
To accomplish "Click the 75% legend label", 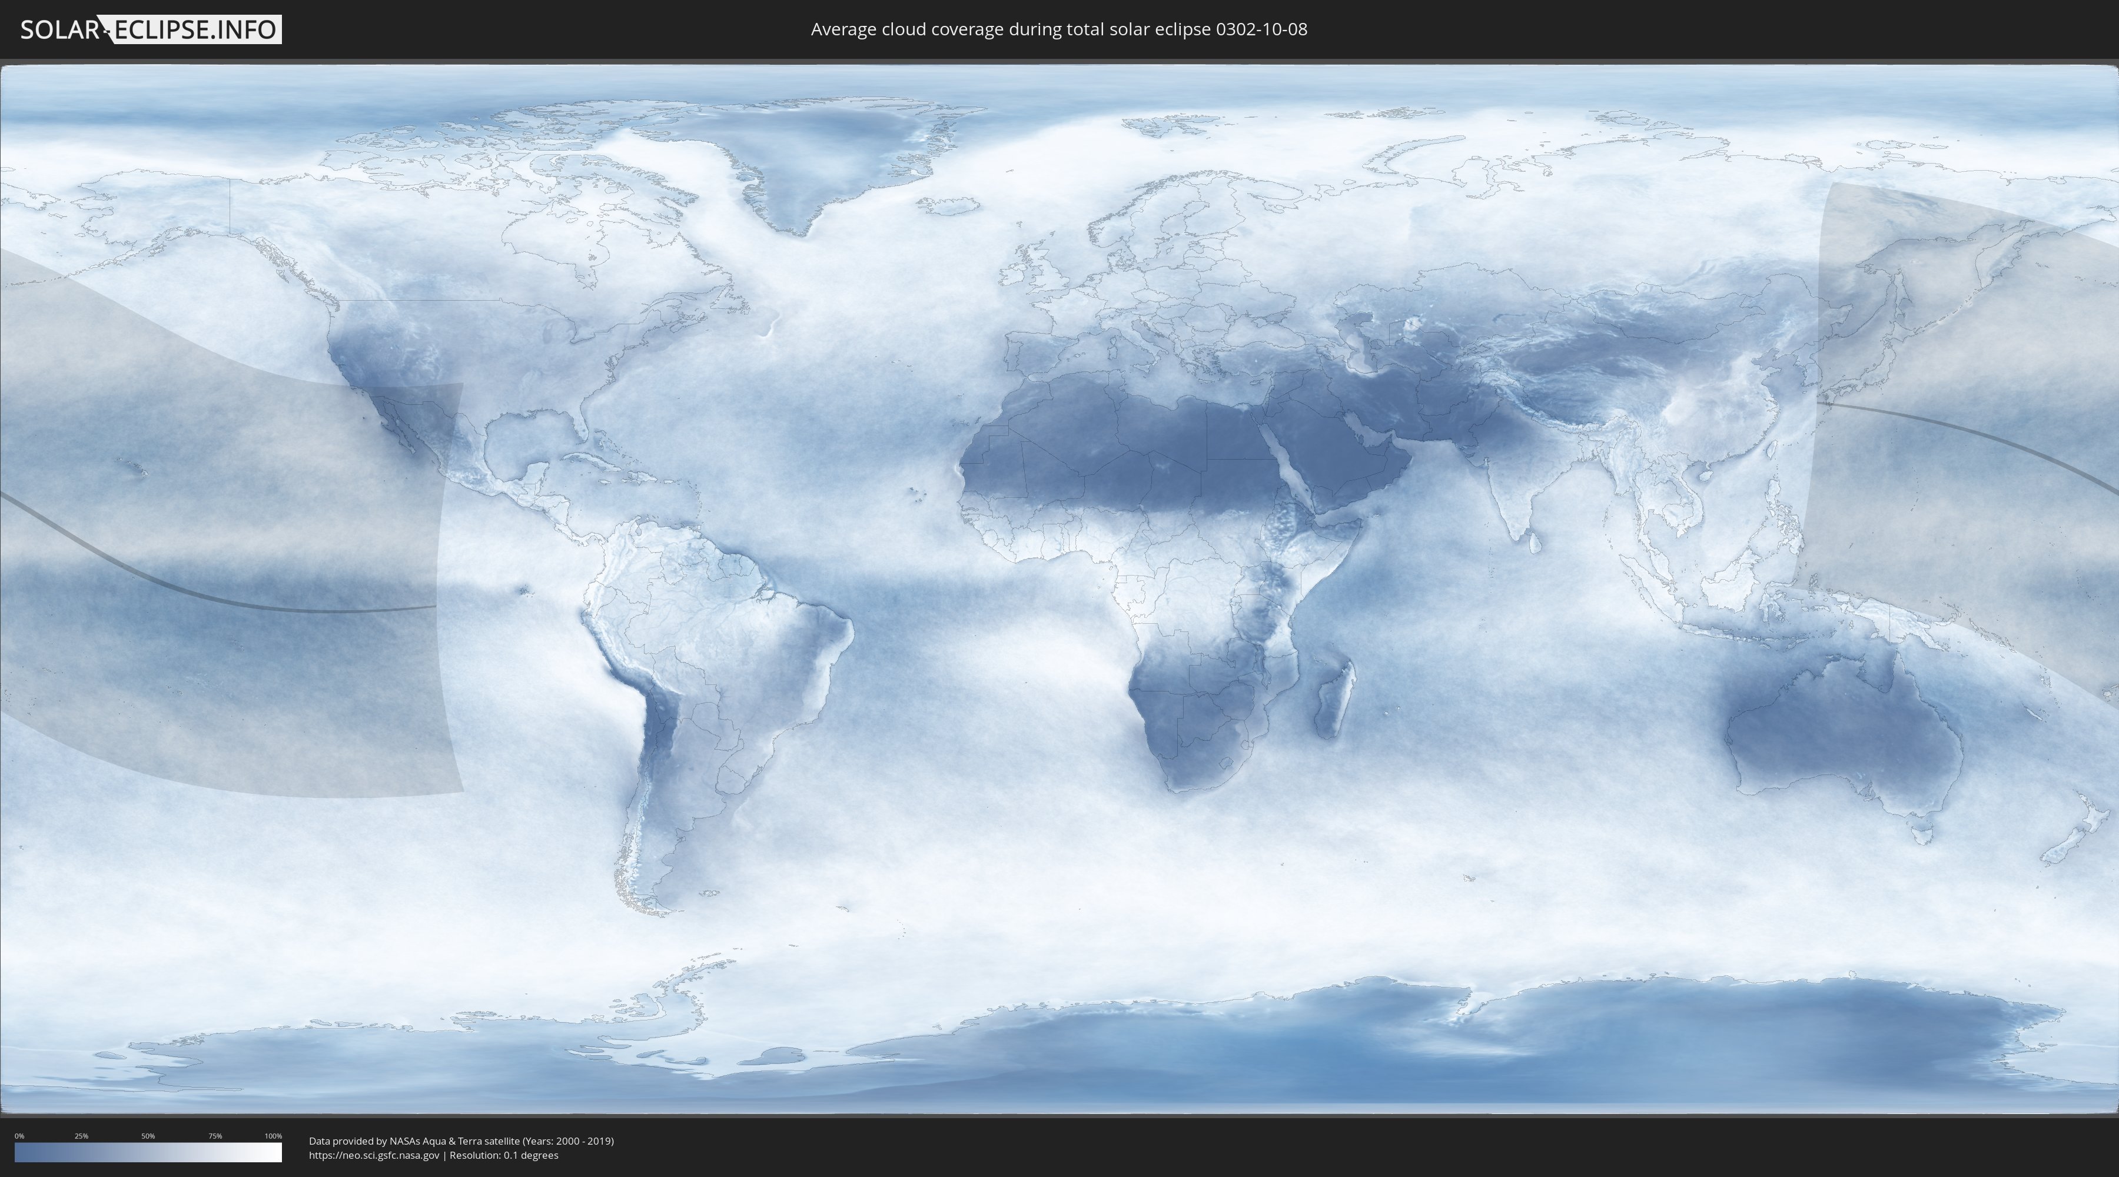I will pos(215,1136).
